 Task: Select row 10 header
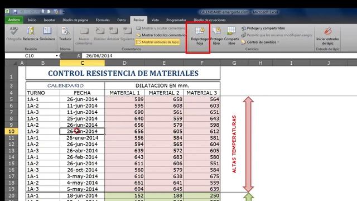pos(11,132)
